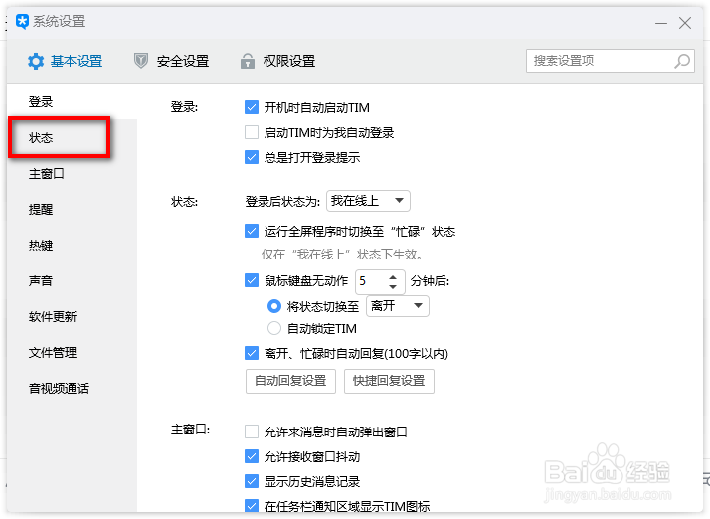This screenshot has width=710, height=519.
Task: Open the 登录后状态为 dropdown
Action: click(368, 201)
